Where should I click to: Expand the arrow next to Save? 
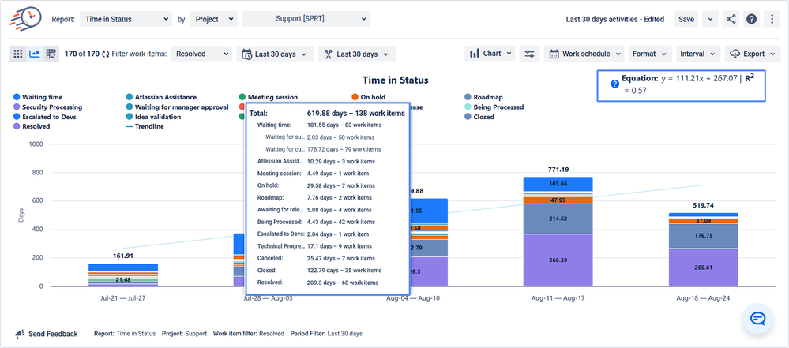point(710,19)
